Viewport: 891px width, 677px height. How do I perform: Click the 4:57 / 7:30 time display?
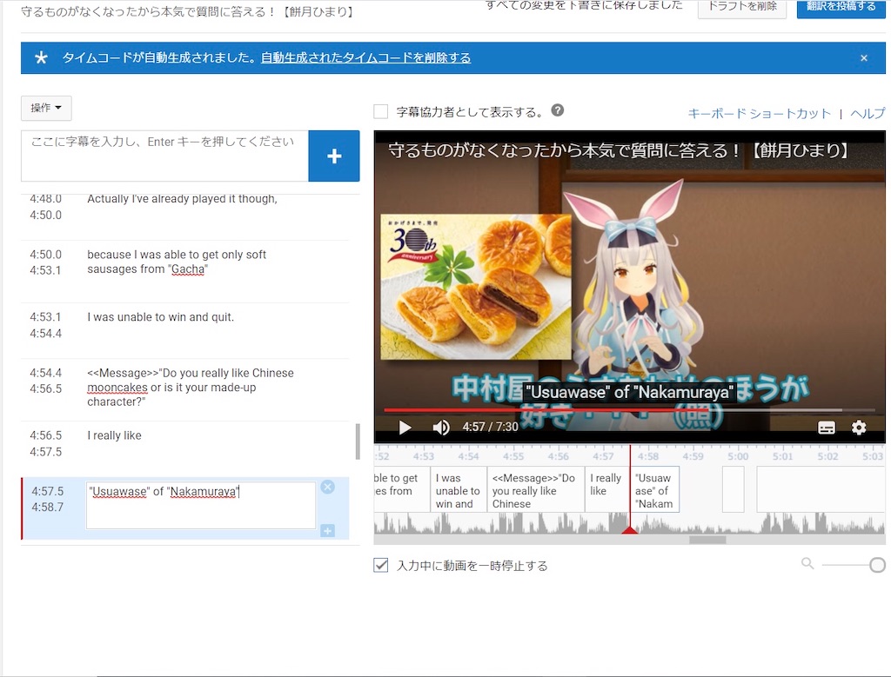(x=490, y=427)
